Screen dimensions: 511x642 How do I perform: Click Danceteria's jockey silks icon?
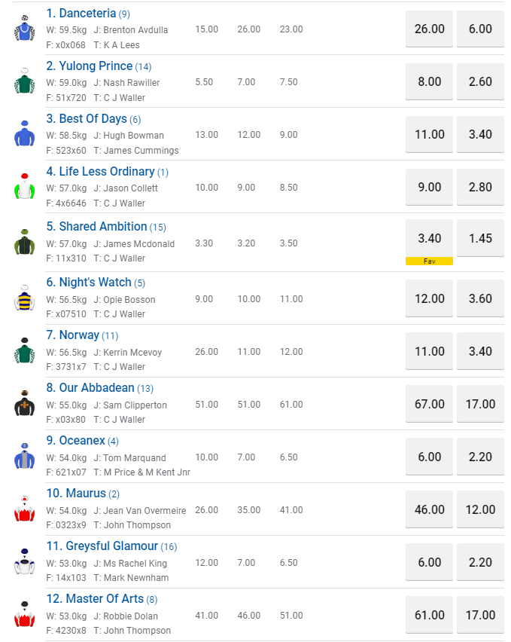[24, 29]
